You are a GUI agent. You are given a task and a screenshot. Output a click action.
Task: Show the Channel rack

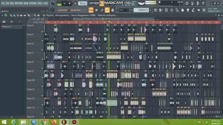click(x=166, y=10)
